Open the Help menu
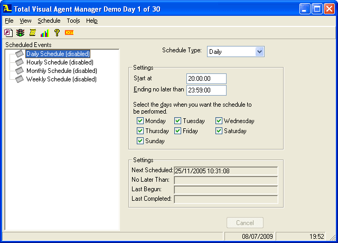 pyautogui.click(x=92, y=21)
